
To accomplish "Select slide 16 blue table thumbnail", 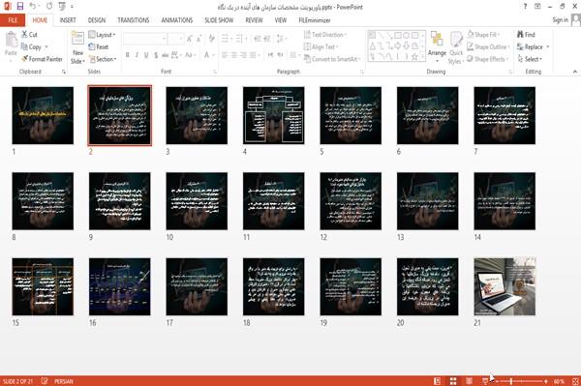I will pyautogui.click(x=120, y=286).
